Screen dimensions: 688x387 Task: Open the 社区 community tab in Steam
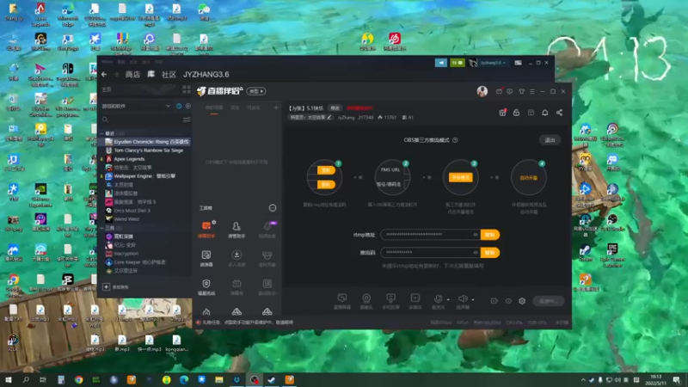[169, 75]
